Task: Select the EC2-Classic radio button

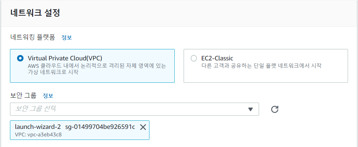Action: coord(194,58)
